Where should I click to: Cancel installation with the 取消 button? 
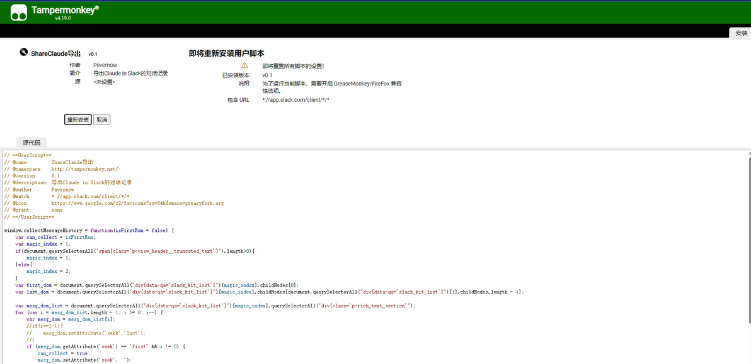coord(101,119)
